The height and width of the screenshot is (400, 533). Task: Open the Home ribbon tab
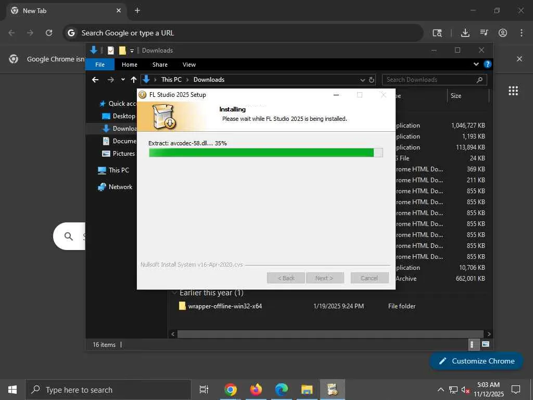tap(130, 64)
